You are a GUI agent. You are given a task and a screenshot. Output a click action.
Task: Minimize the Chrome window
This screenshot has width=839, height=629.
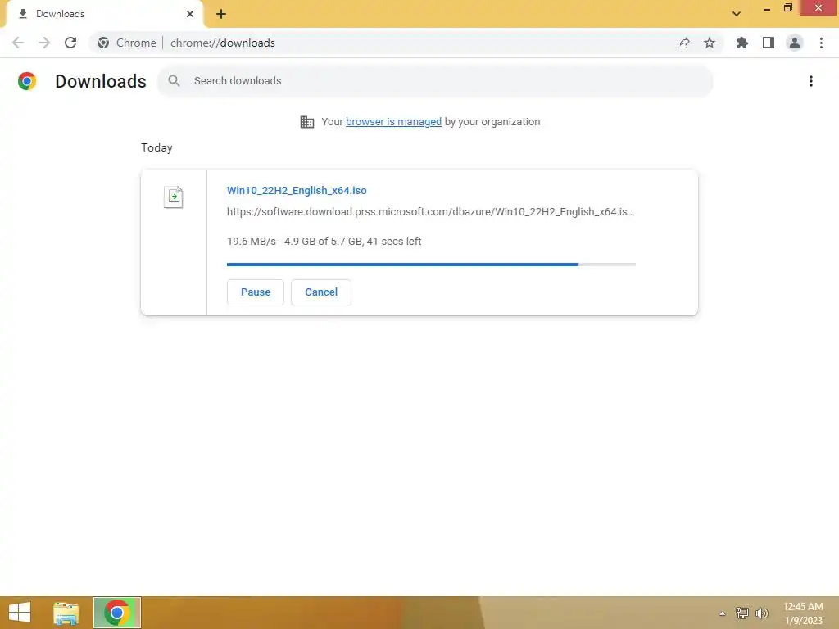tap(766, 8)
